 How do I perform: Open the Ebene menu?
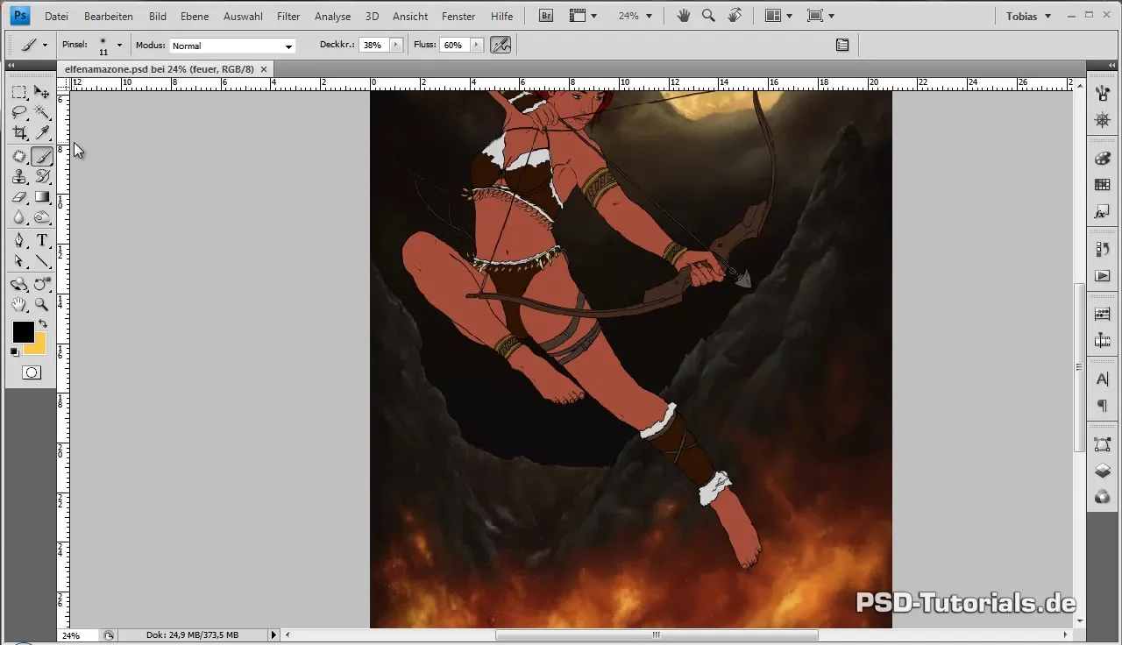tap(193, 17)
